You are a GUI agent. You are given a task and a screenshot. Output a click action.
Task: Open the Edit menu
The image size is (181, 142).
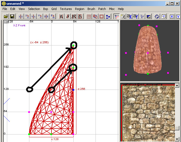[13, 9]
